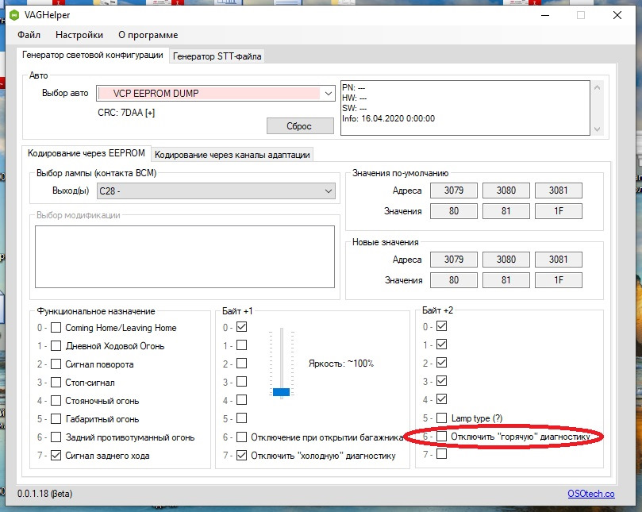Expand the Выбор авто dropdown
642x512 pixels.
pyautogui.click(x=328, y=94)
